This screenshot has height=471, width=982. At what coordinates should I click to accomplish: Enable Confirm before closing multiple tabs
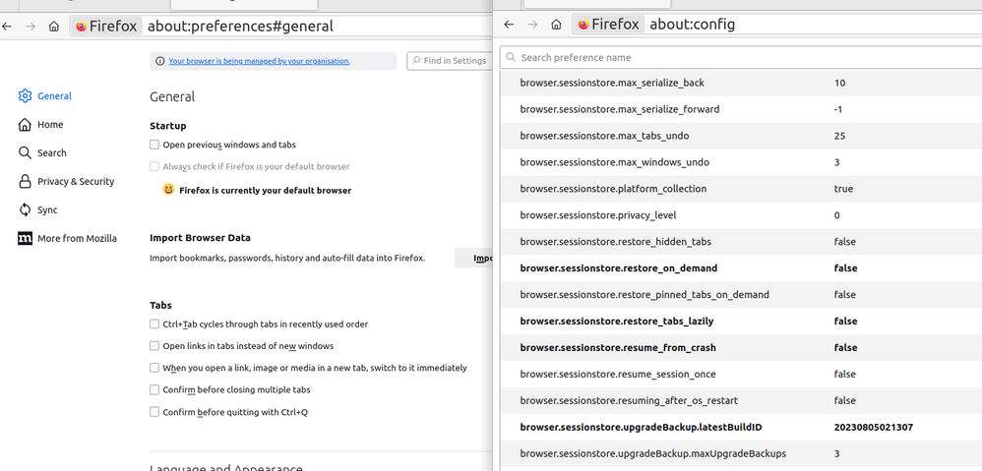tap(154, 389)
